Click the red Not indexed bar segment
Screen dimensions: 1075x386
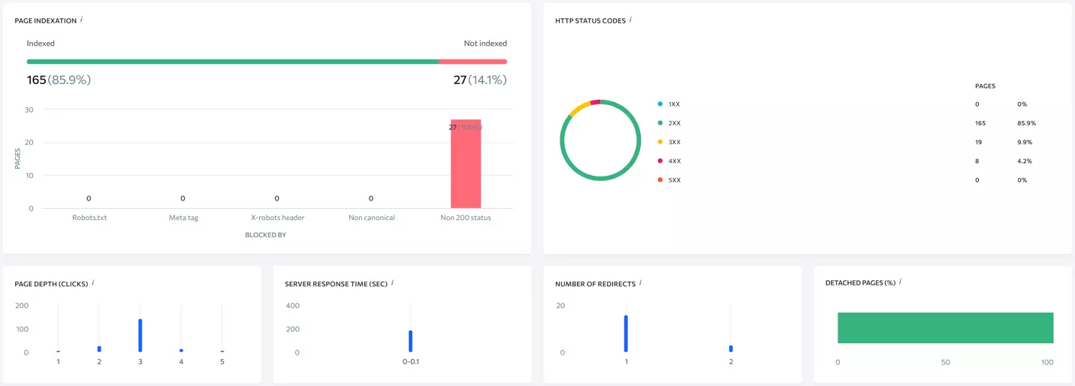tap(473, 62)
